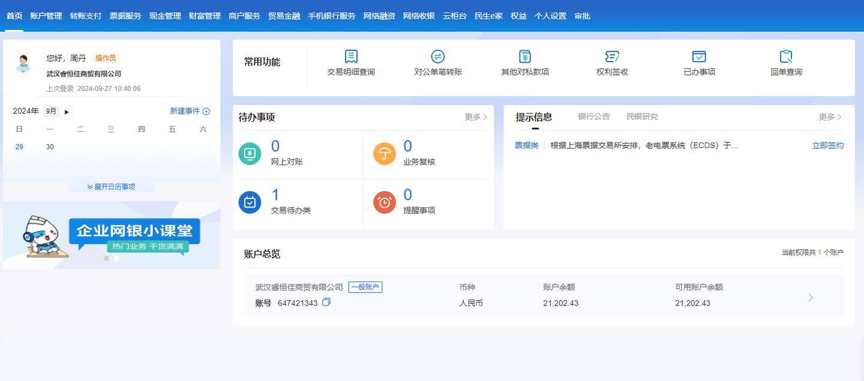Open the 其他对私款项 icon
Screen dimensions: 864x381
[x=525, y=57]
